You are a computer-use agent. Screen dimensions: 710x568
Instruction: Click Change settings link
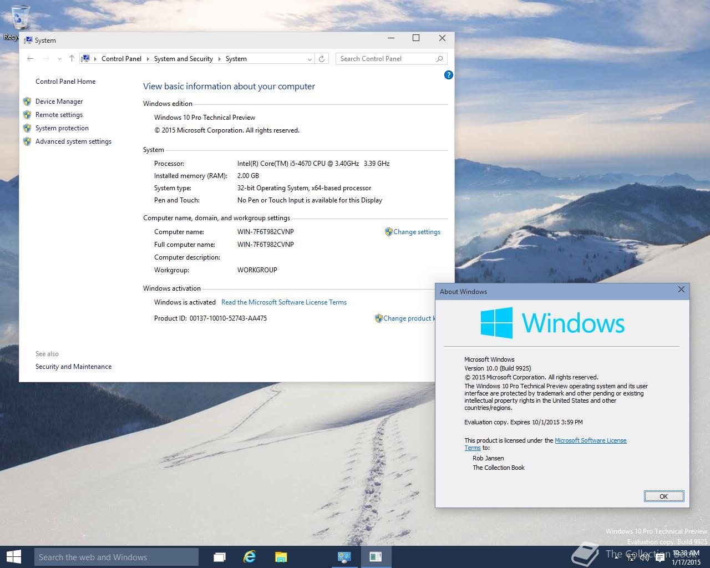[x=417, y=232]
